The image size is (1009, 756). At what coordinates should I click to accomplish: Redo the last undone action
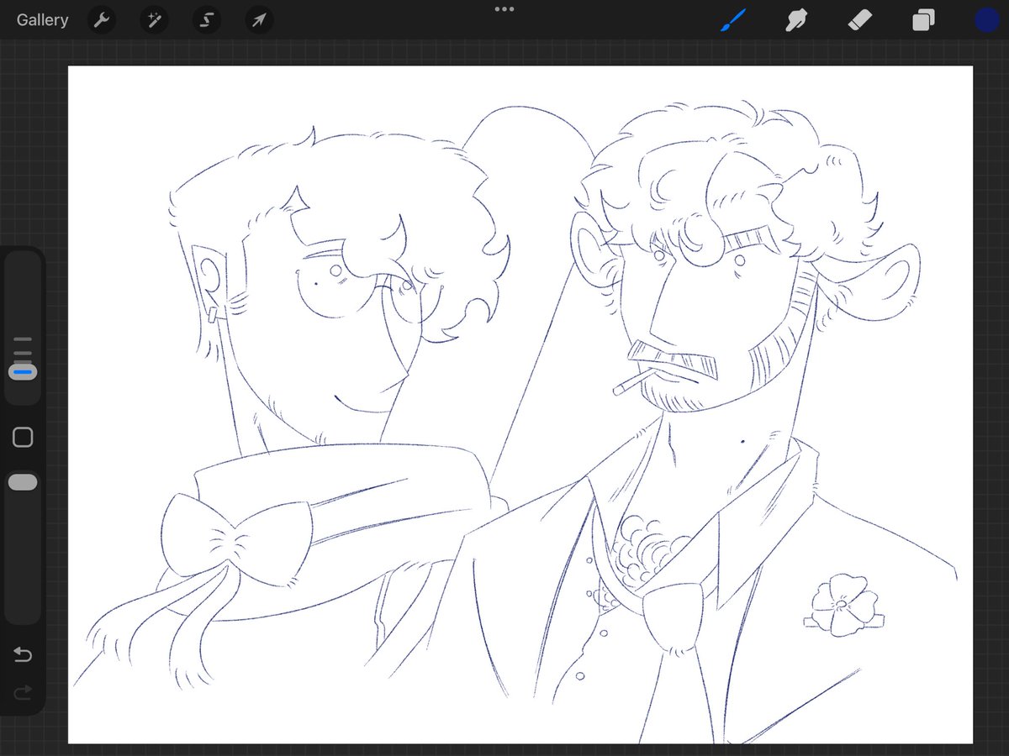[x=23, y=692]
